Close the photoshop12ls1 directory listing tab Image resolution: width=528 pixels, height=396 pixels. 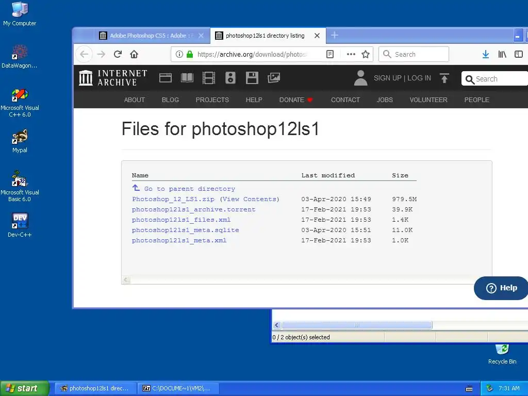pos(317,36)
